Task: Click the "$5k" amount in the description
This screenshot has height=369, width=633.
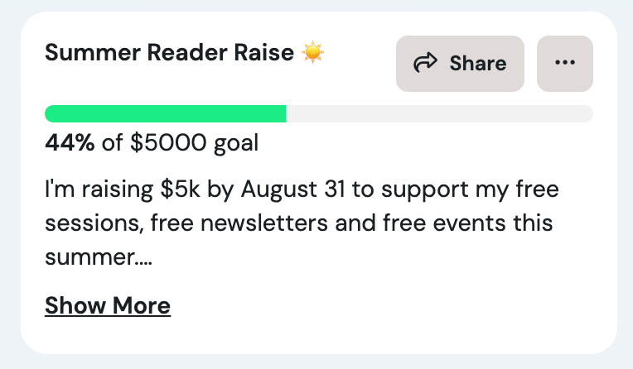Action: point(180,189)
